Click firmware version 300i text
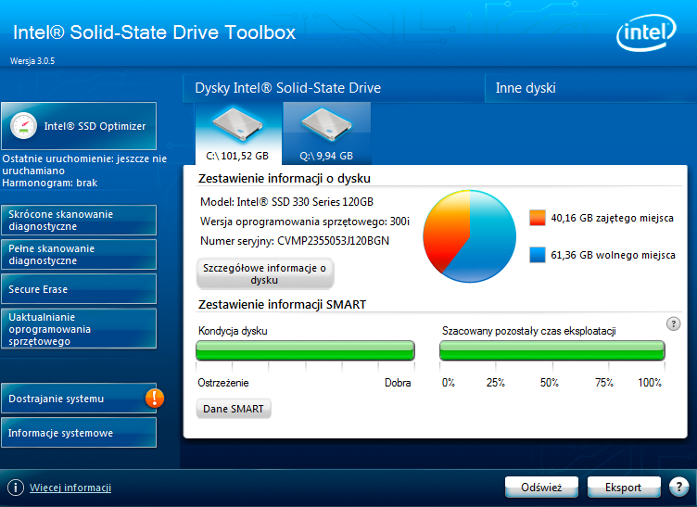Screen dimensions: 697x507 coord(399,222)
